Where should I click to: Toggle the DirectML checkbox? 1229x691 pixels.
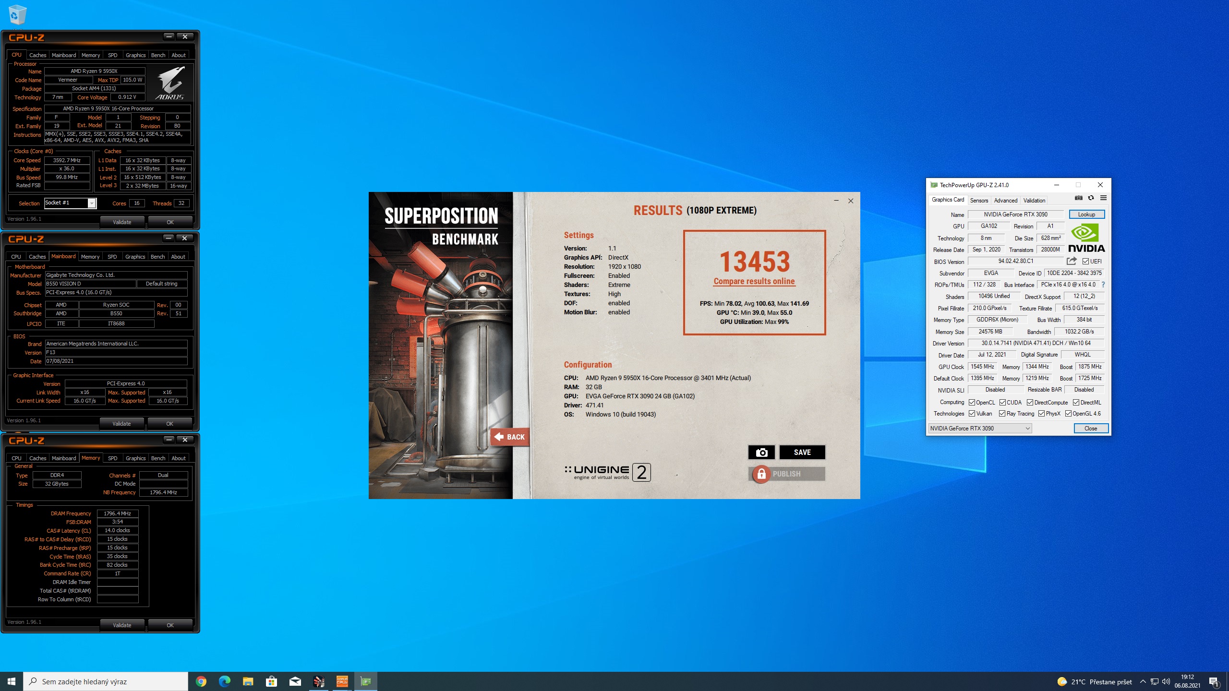[x=1076, y=402]
